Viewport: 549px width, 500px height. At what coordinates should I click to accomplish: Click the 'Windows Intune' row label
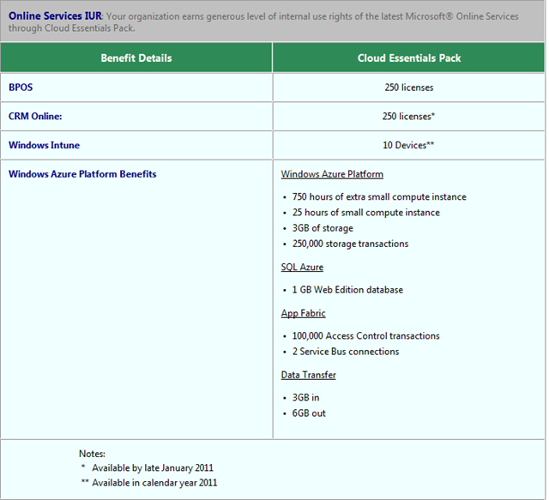44,145
